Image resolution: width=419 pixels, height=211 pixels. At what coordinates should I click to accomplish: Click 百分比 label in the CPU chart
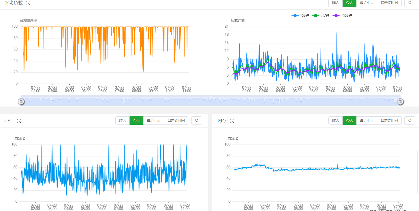pyautogui.click(x=20, y=138)
